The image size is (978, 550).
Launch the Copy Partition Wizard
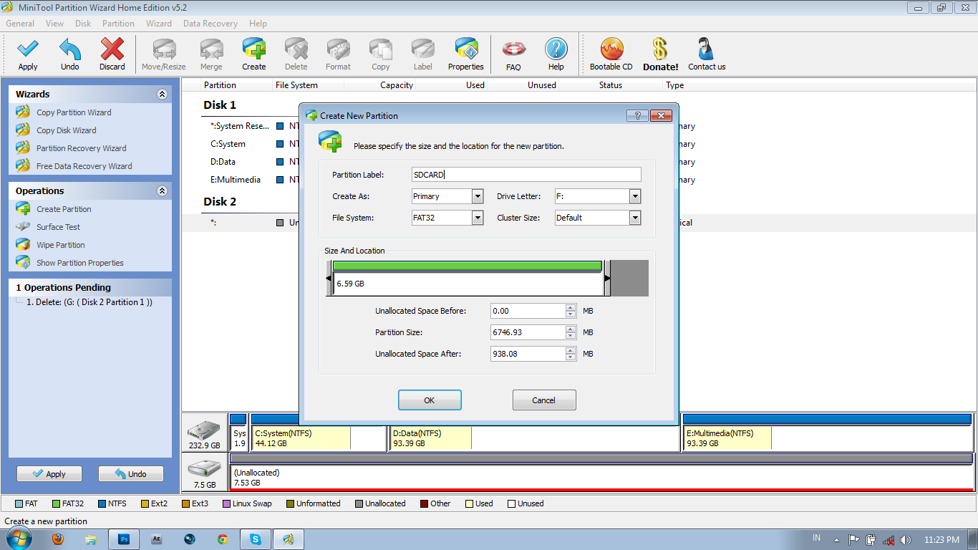coord(74,112)
